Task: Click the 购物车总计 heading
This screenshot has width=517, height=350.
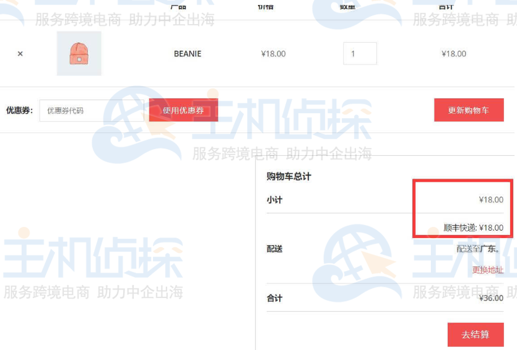Action: click(x=289, y=176)
